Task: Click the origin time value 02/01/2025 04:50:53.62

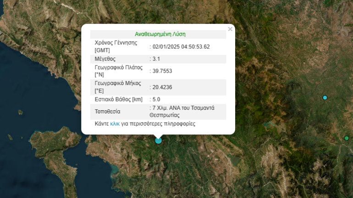Action: click(181, 47)
